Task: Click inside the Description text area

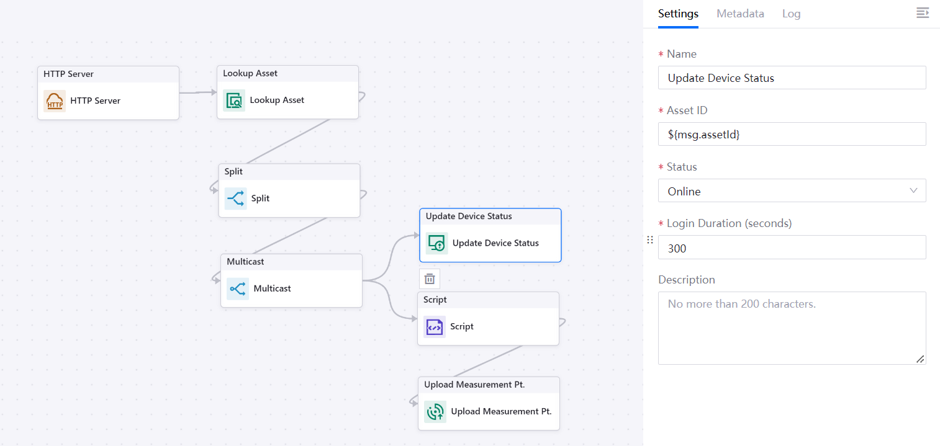Action: pyautogui.click(x=792, y=328)
